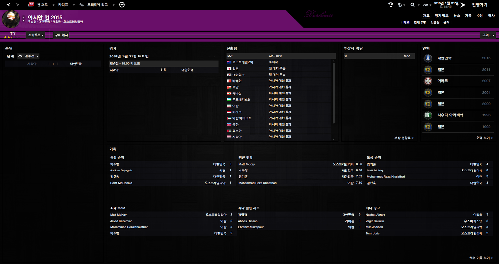Click the 1992 일본 badge in 연혁
The image size is (499, 264).
pos(428,127)
